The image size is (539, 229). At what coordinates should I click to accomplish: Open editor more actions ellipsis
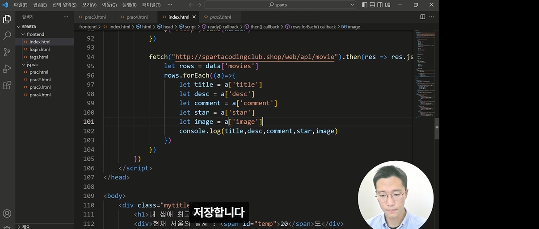pyautogui.click(x=432, y=17)
